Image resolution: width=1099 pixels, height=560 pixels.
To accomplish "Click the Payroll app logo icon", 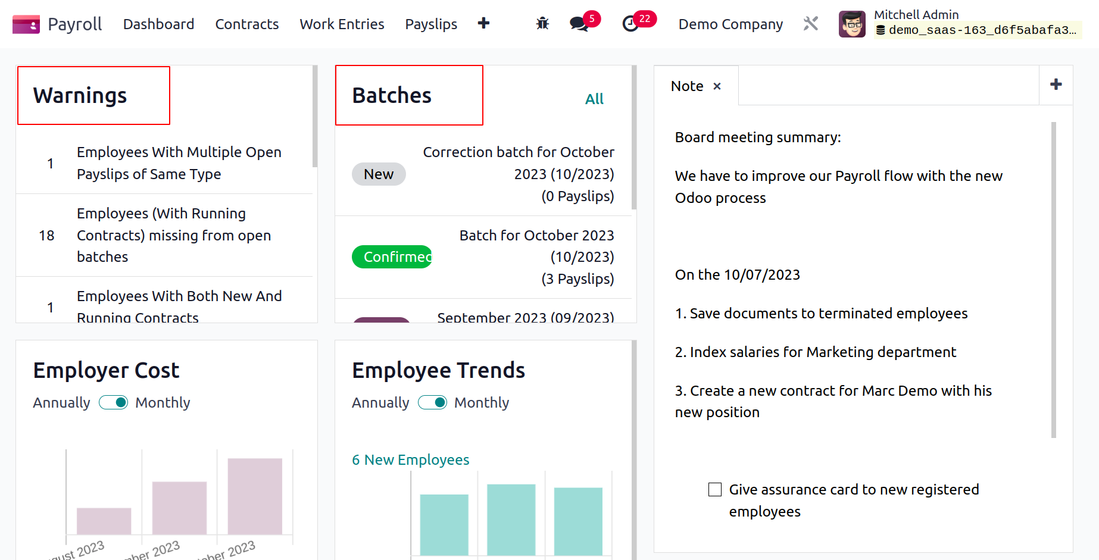I will 26,24.
